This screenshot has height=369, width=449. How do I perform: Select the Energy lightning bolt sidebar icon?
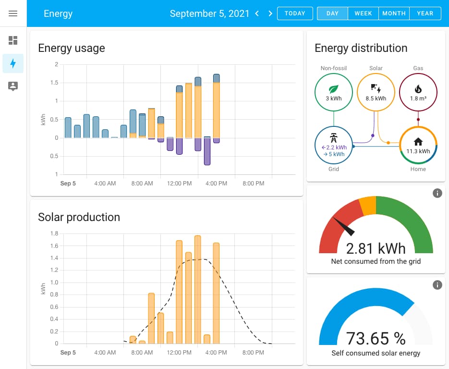(x=13, y=63)
